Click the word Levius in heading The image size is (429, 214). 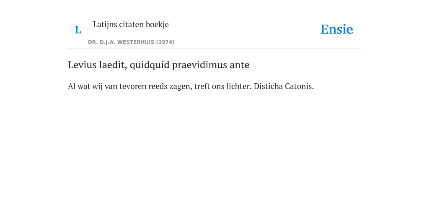(82, 65)
